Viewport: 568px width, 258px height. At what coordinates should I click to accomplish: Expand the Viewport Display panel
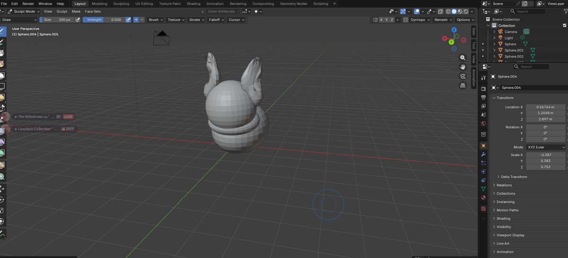(510, 235)
